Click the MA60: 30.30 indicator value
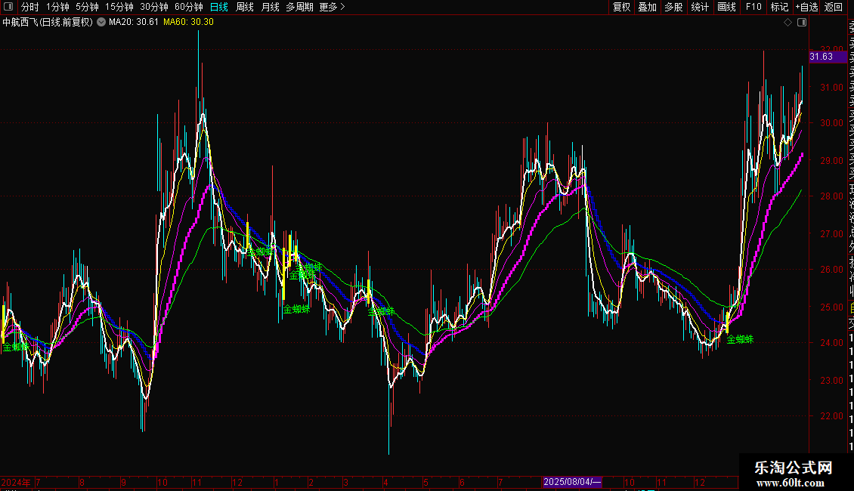854x491 pixels. [x=188, y=22]
